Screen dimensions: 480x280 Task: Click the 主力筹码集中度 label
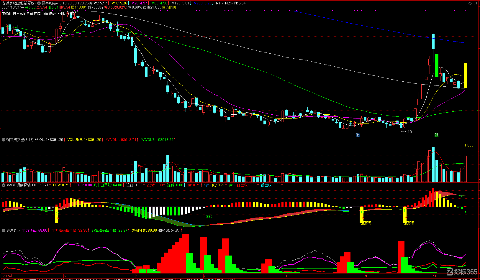pyautogui.click(x=69, y=230)
